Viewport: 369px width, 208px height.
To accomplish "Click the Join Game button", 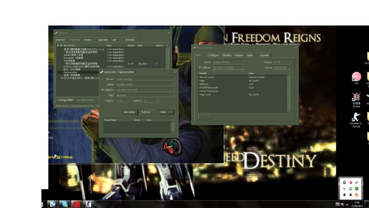I will [x=130, y=112].
